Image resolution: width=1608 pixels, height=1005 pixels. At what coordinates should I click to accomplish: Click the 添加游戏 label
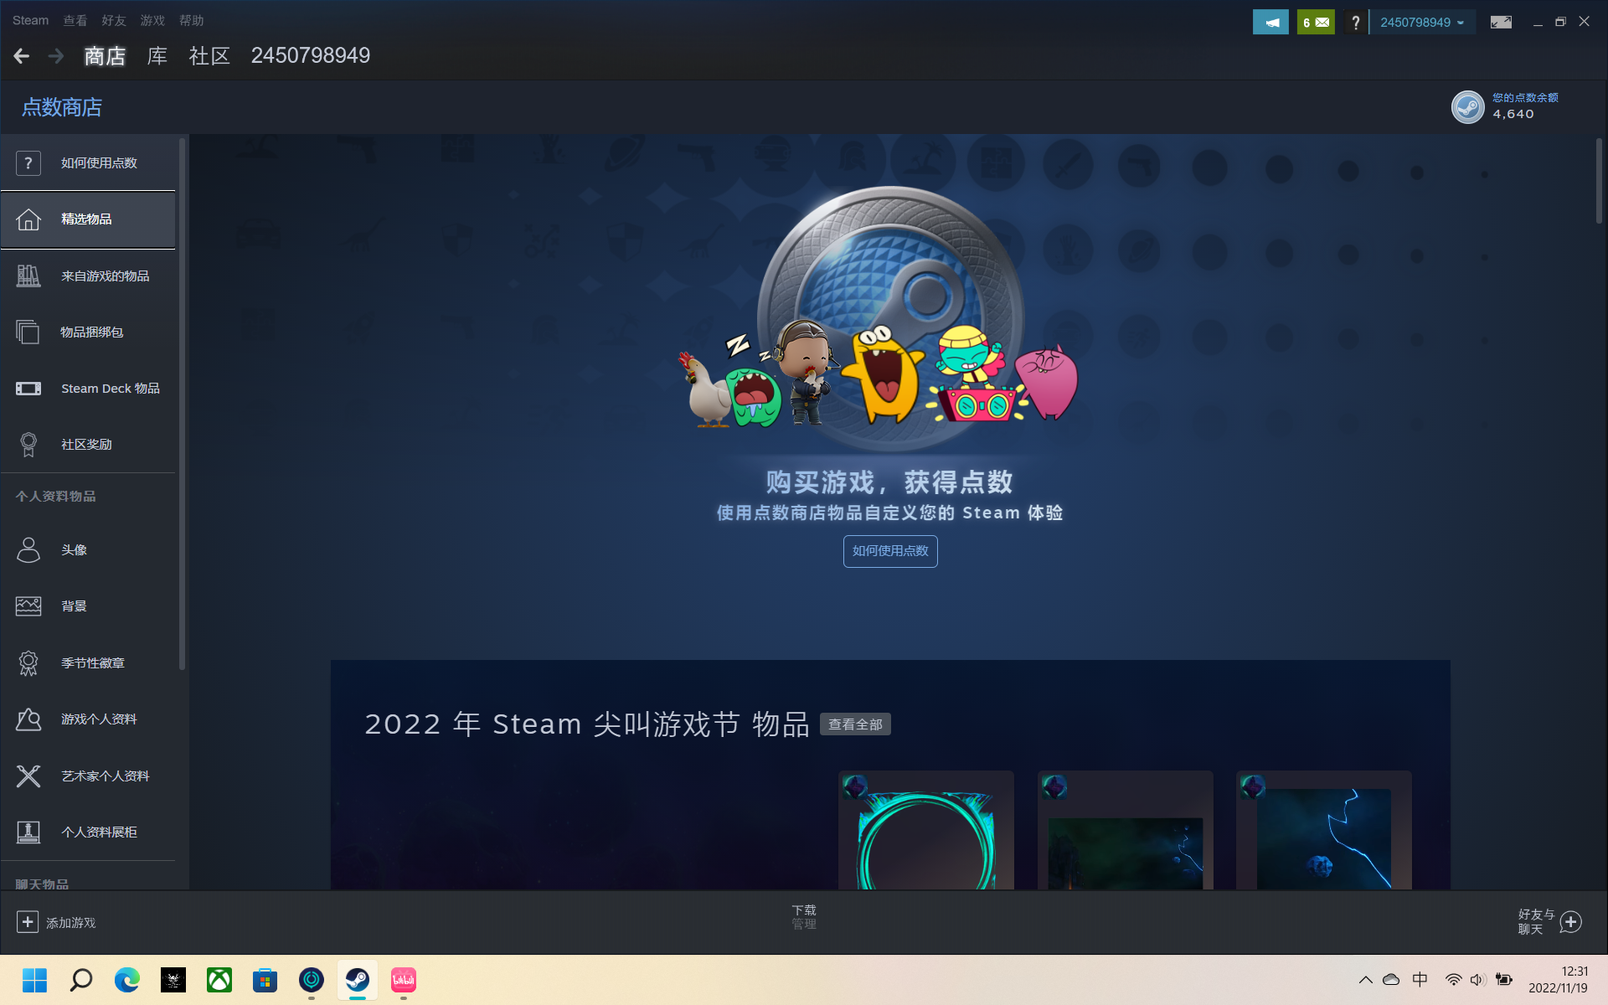[x=70, y=922]
